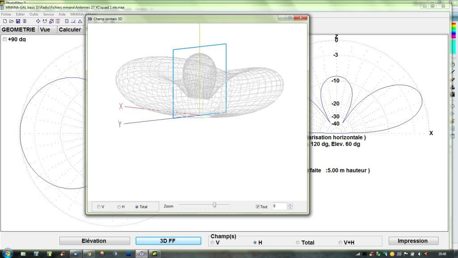
Task: Click the 3D FF button
Action: pos(168,241)
